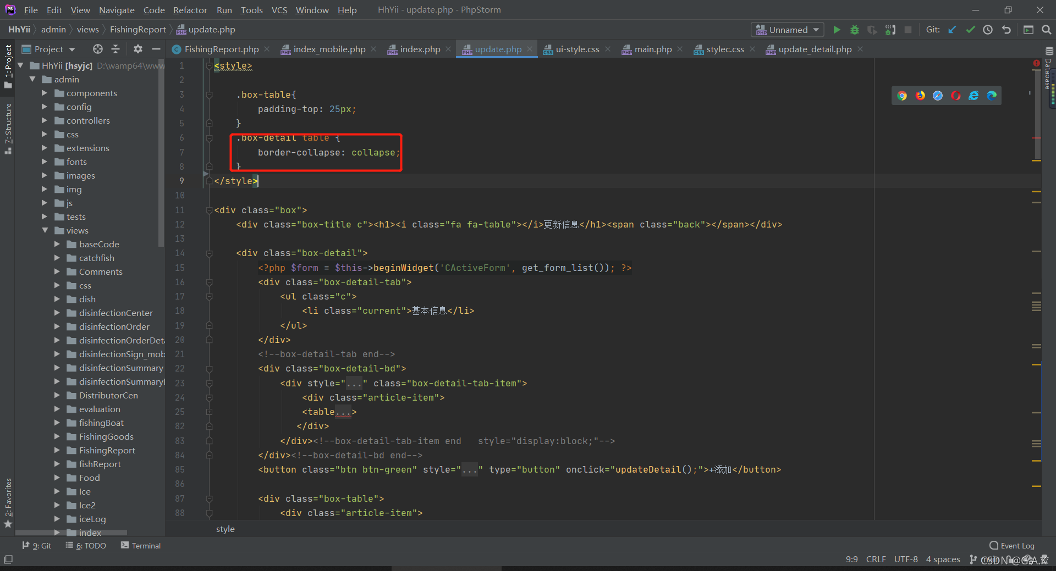Open the Refactor menu
Viewport: 1056px width, 571px height.
pyautogui.click(x=190, y=10)
